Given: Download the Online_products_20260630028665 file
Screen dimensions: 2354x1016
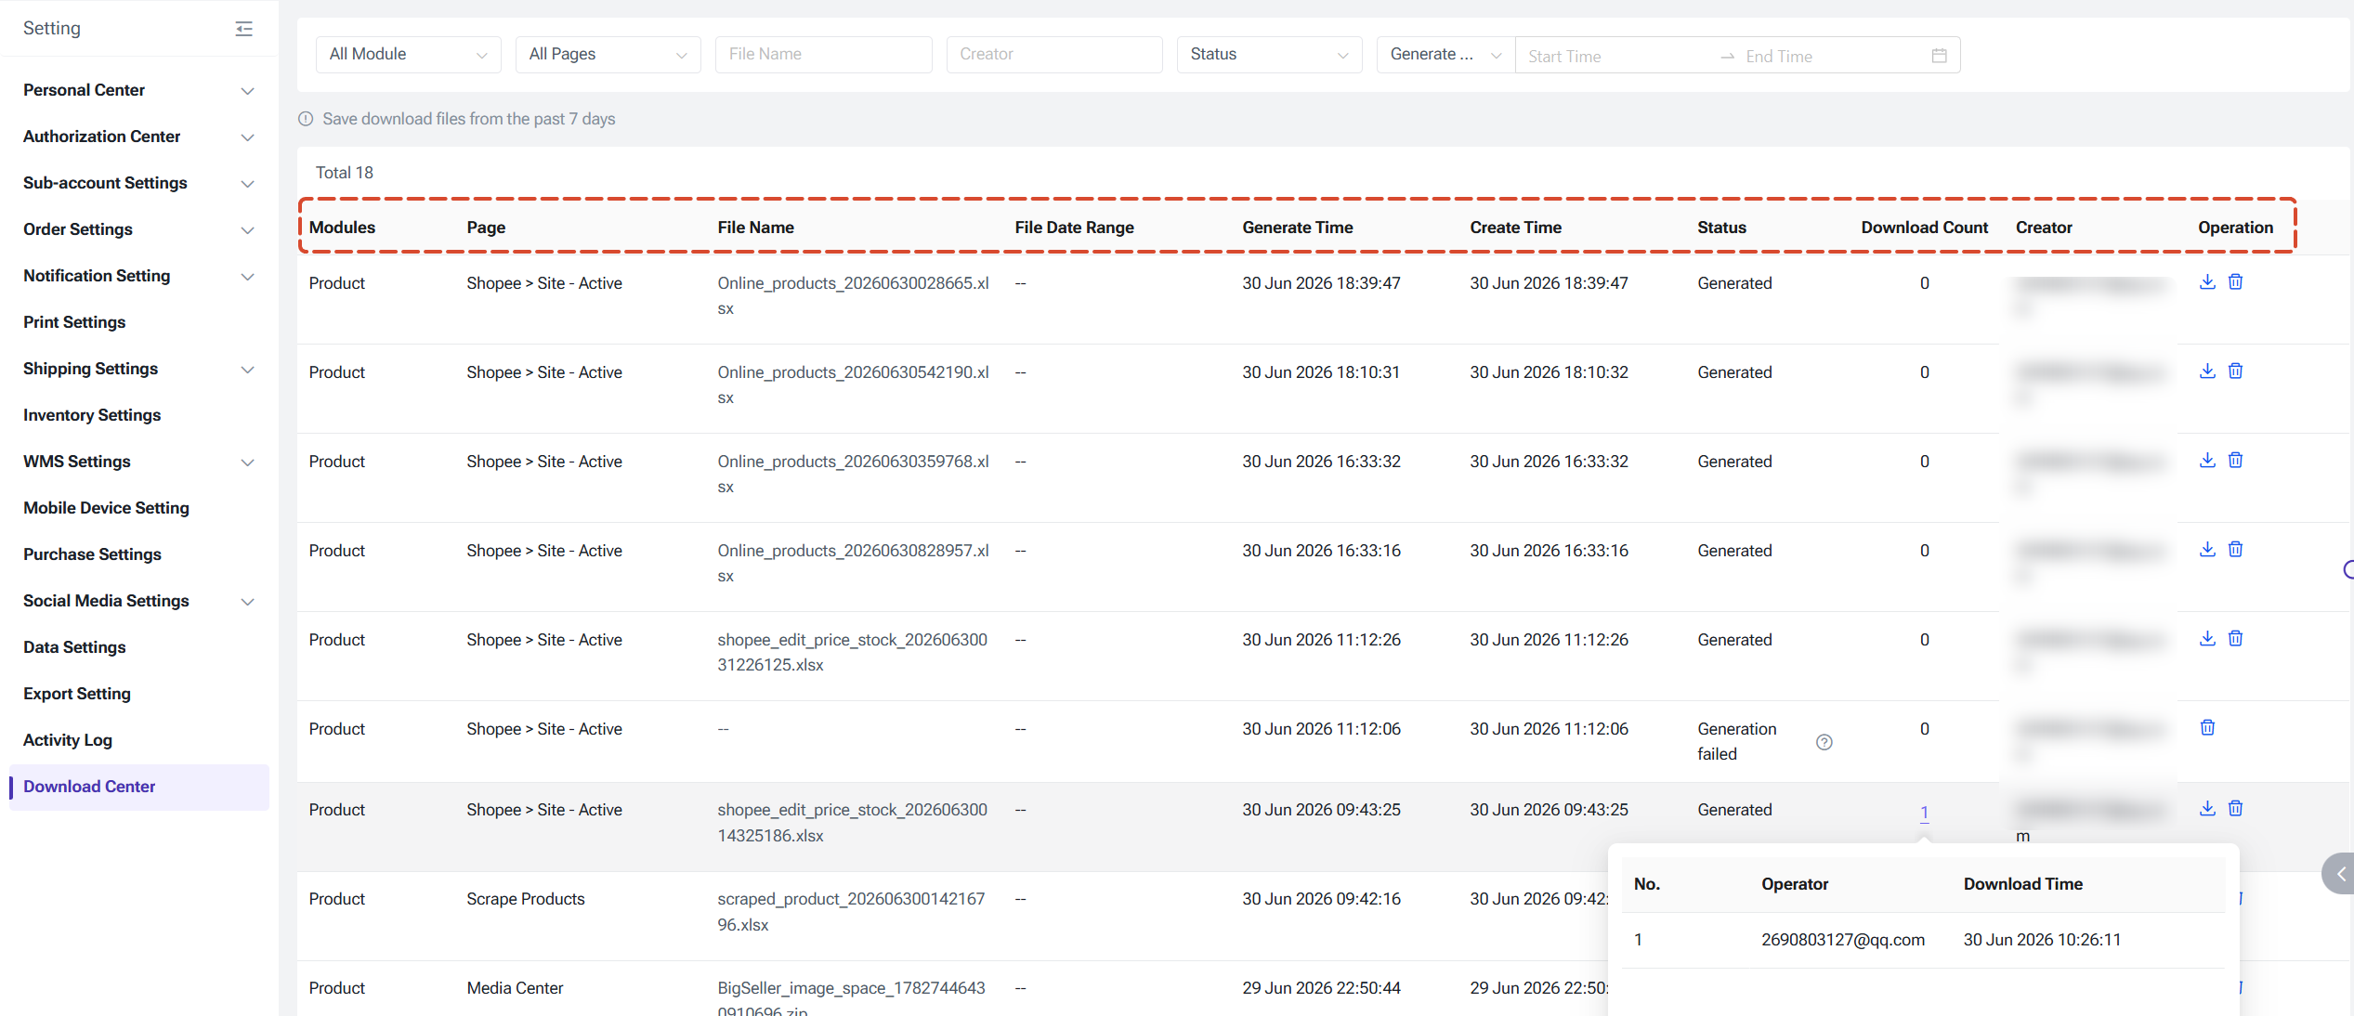Looking at the screenshot, I should click(x=2207, y=282).
